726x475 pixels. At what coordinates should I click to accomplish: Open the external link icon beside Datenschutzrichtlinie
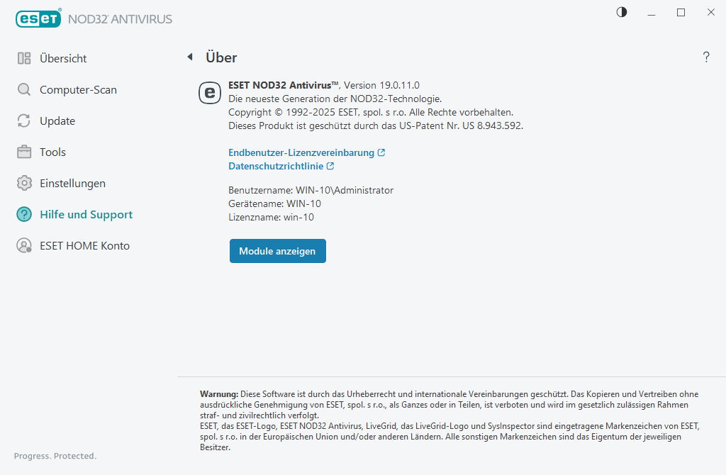click(330, 166)
